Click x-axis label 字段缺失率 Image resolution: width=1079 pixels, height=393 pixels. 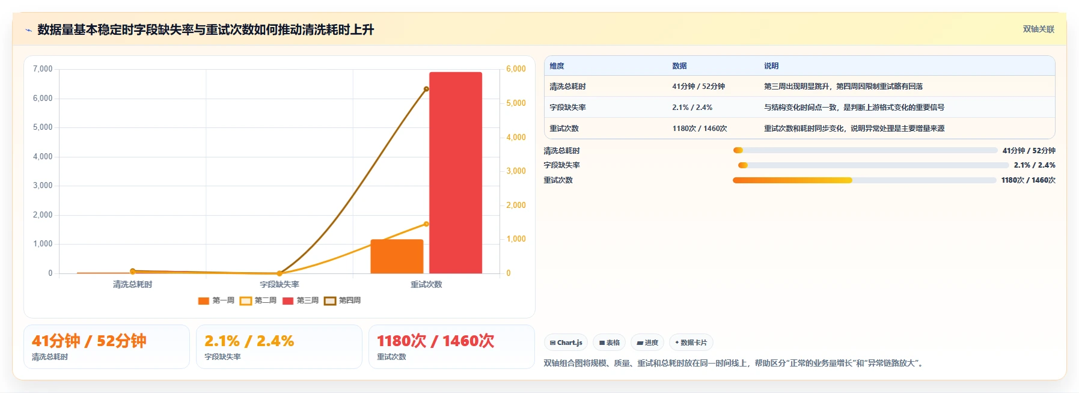[280, 285]
